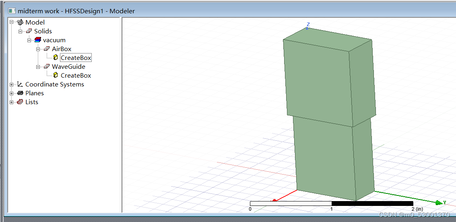
Task: Click the WaveGuide object icon
Action: [x=47, y=66]
